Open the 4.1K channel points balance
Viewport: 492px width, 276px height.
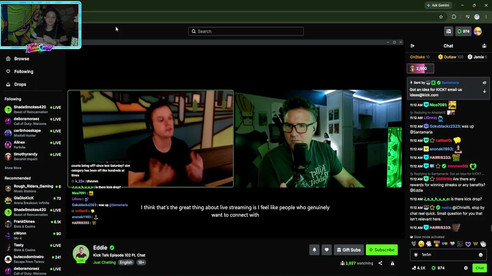(419, 268)
